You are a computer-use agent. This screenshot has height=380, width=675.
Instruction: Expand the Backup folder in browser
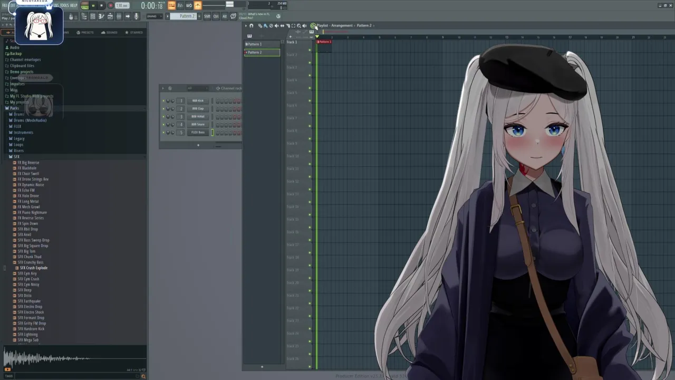pos(16,53)
